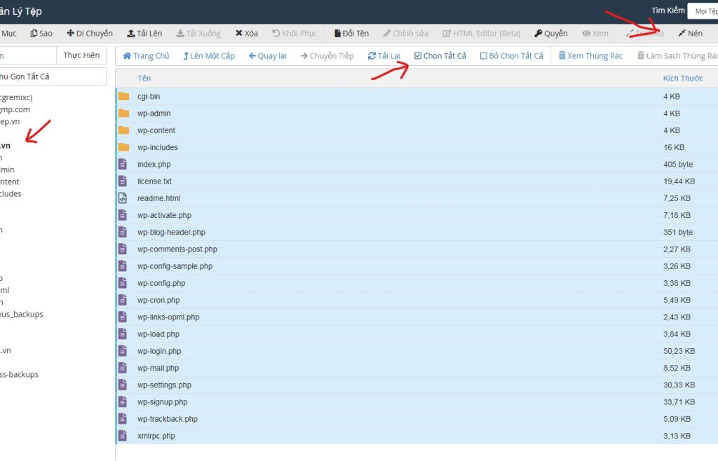
Task: Navigate to Trang Chủ home directory
Action: (x=146, y=56)
